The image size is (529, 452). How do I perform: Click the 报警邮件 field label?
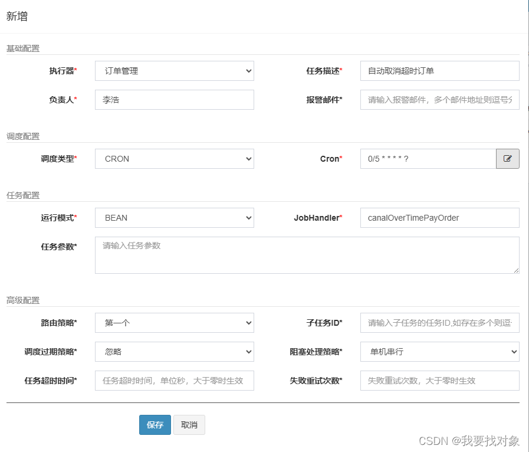click(x=324, y=100)
